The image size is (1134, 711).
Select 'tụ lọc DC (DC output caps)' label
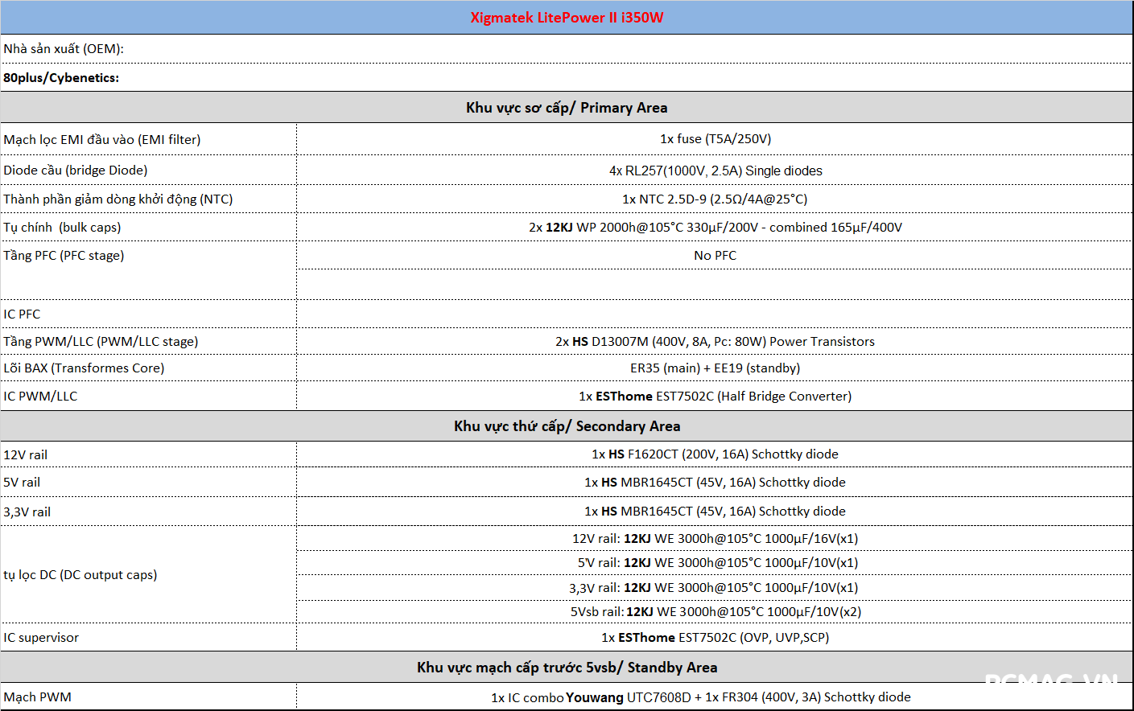tap(80, 575)
